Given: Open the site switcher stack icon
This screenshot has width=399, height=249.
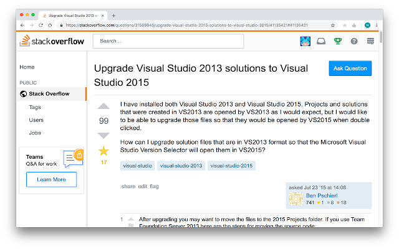Looking at the screenshot, I should (370, 41).
